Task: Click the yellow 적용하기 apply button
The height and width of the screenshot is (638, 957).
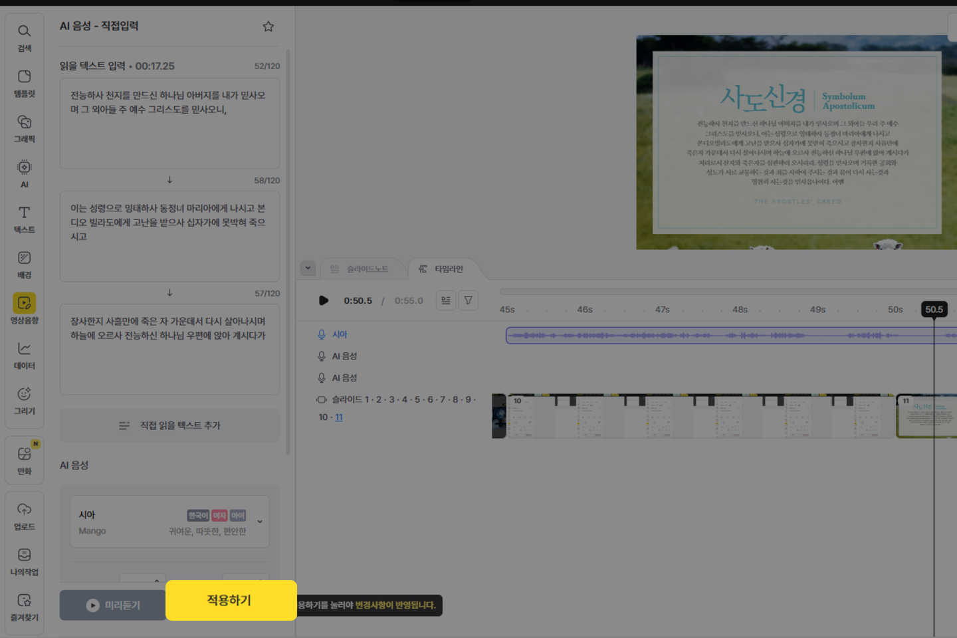Action: 231,600
